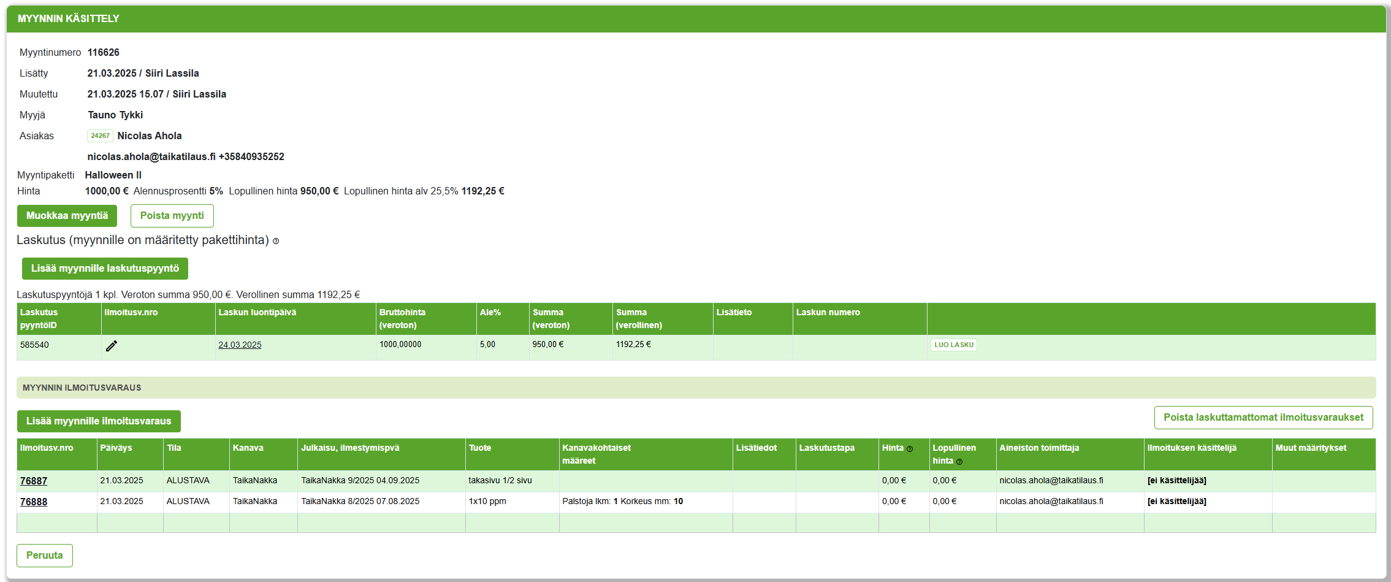Click Poista laskuttamattomat ilmoitusvaraukset button
1391x582 pixels.
coord(1263,418)
